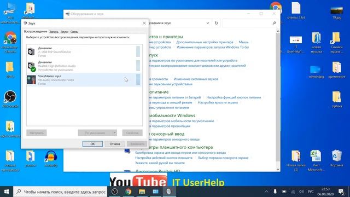
Task: Open Настройка функций кнопок питания link
Action: [234, 97]
